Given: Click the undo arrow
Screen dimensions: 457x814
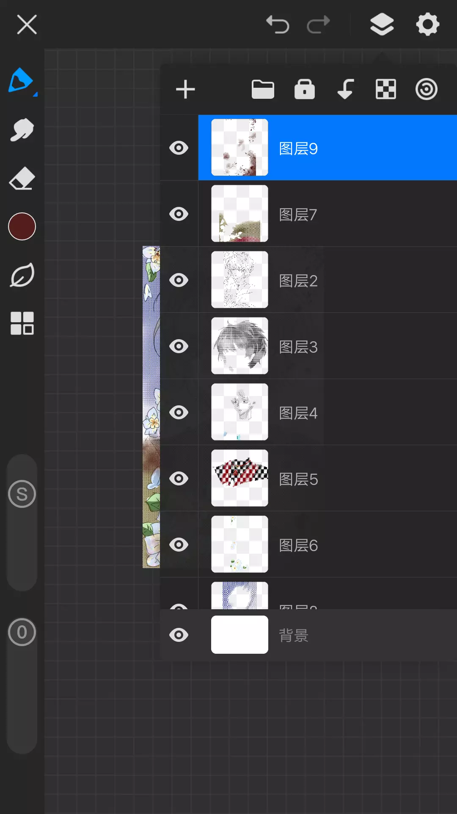Looking at the screenshot, I should [x=278, y=24].
